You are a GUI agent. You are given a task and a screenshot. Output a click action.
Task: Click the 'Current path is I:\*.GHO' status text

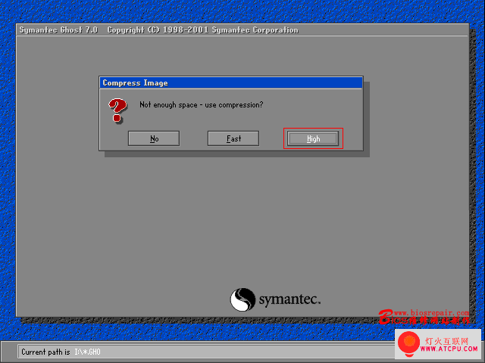tap(61, 352)
